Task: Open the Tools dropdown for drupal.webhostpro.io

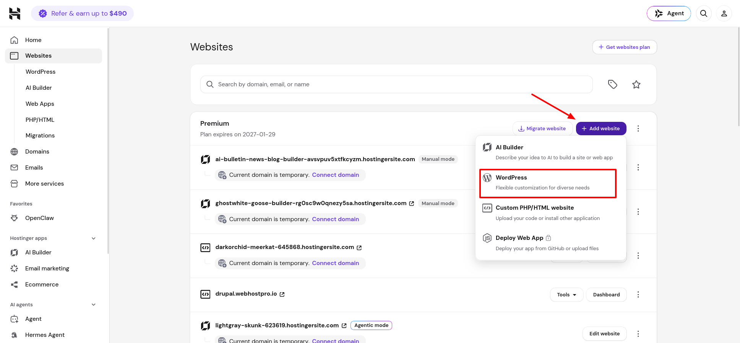Action: 566,294
